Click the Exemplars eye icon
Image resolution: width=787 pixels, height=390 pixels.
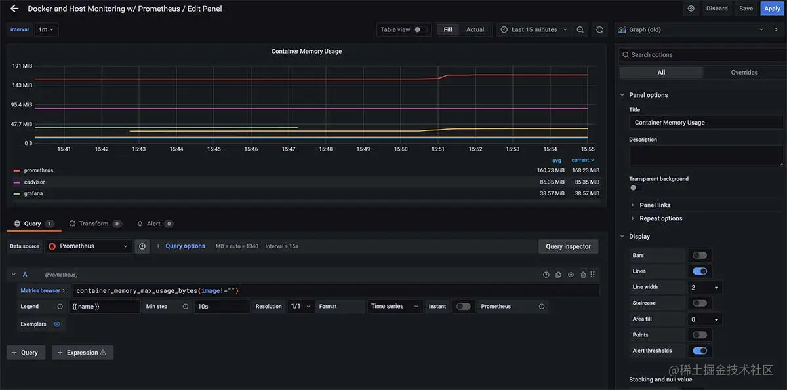(x=57, y=324)
